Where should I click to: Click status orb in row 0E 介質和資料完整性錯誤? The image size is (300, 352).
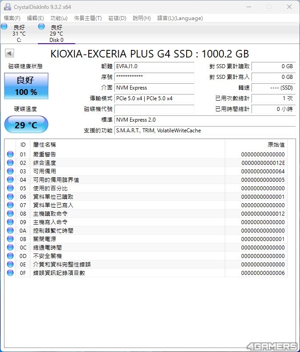click(10, 264)
